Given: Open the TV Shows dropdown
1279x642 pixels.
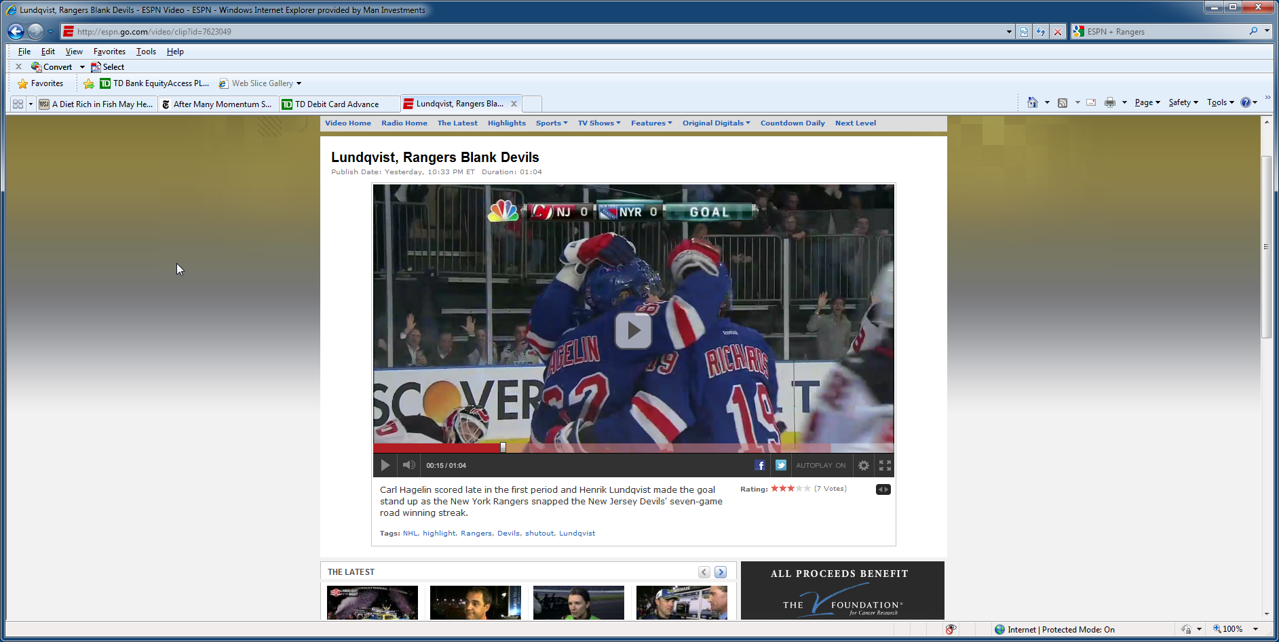Looking at the screenshot, I should (x=598, y=123).
